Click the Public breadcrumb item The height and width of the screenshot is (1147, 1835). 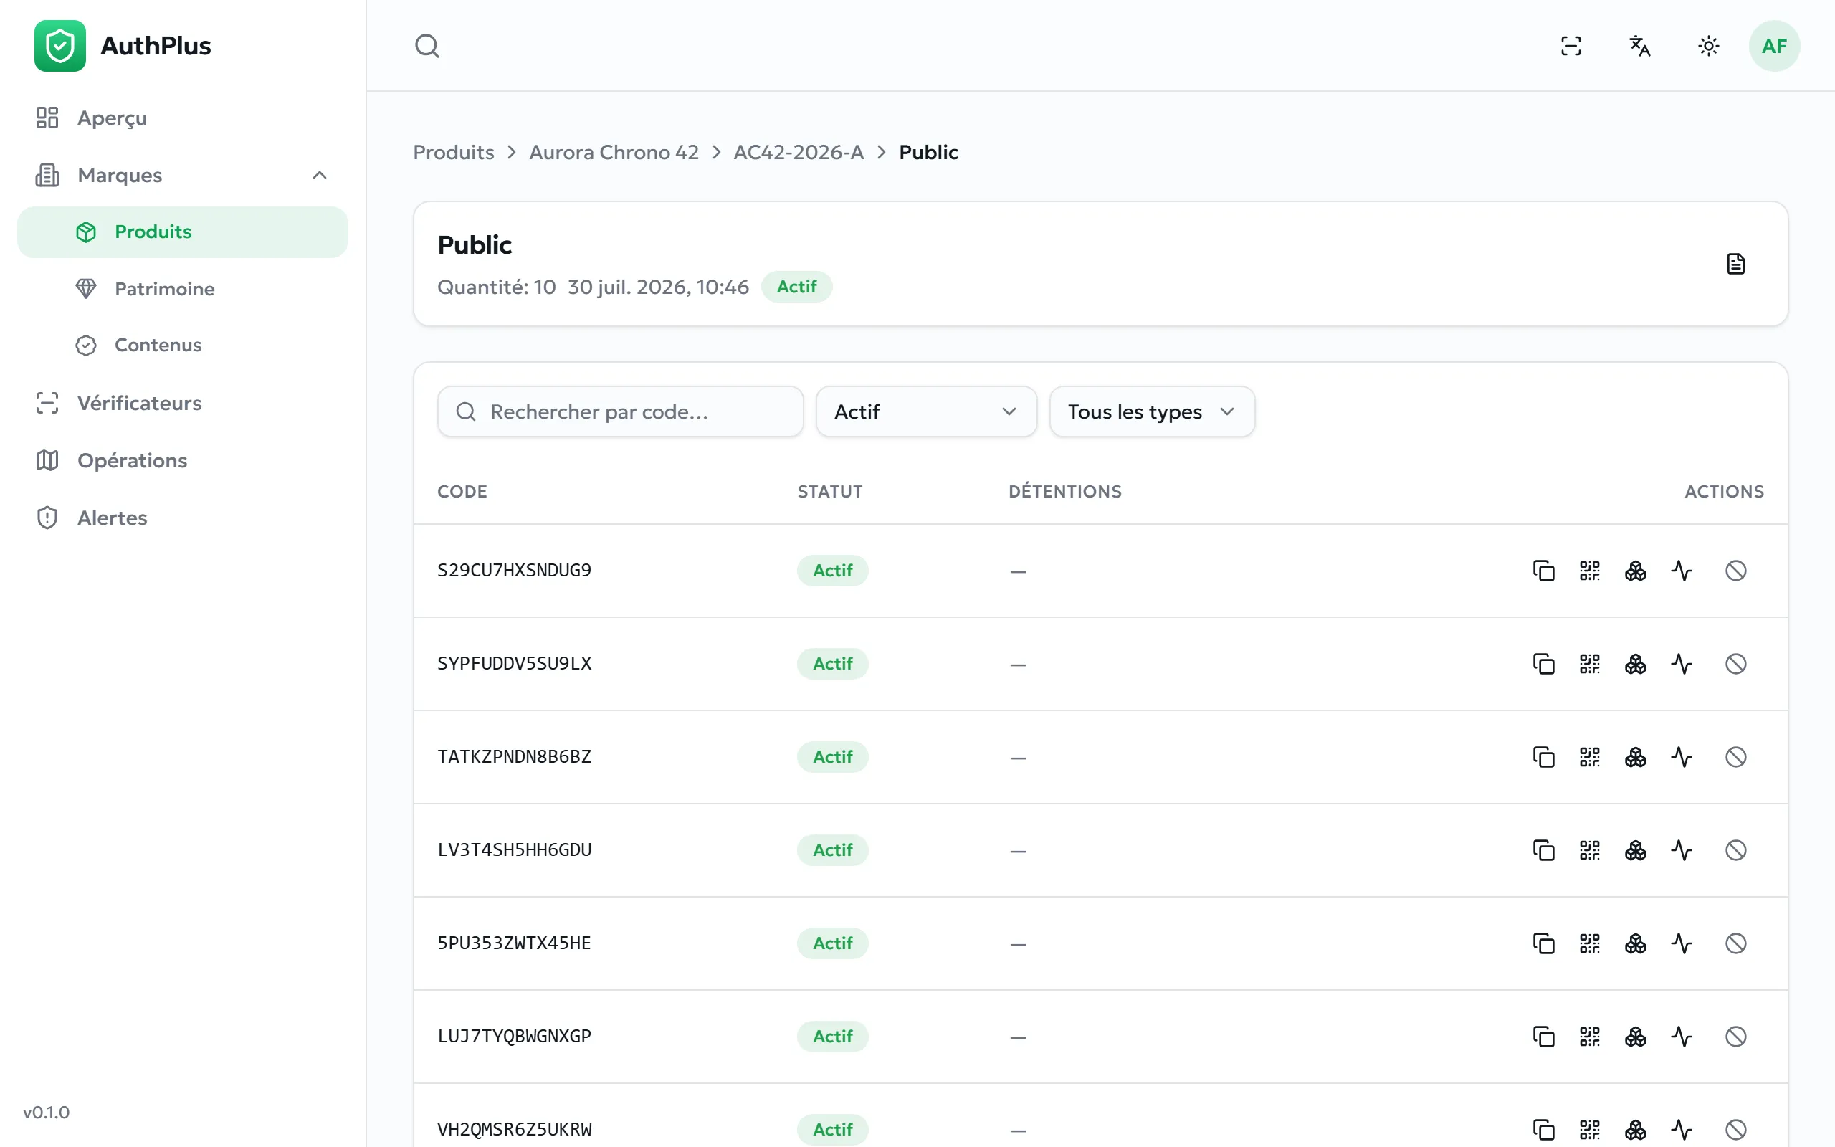click(x=928, y=153)
